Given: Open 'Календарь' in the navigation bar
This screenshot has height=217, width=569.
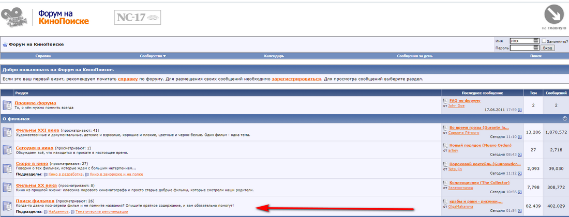Looking at the screenshot, I should (274, 56).
